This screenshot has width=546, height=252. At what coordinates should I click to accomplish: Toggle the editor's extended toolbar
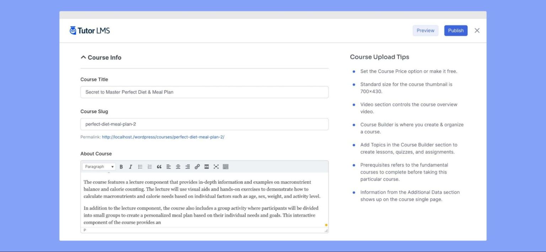[x=226, y=166]
